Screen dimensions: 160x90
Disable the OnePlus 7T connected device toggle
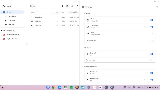pyautogui.click(x=152, y=73)
